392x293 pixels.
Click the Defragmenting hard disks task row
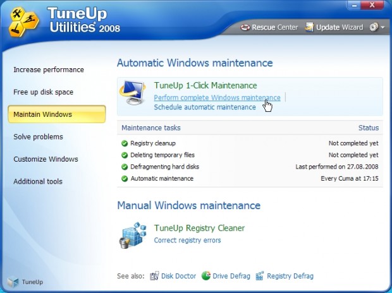coord(250,167)
